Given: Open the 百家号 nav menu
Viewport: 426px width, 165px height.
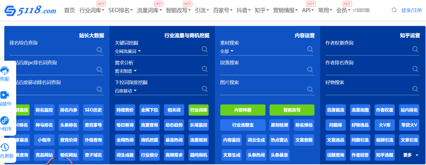Looking at the screenshot, I should [x=223, y=10].
